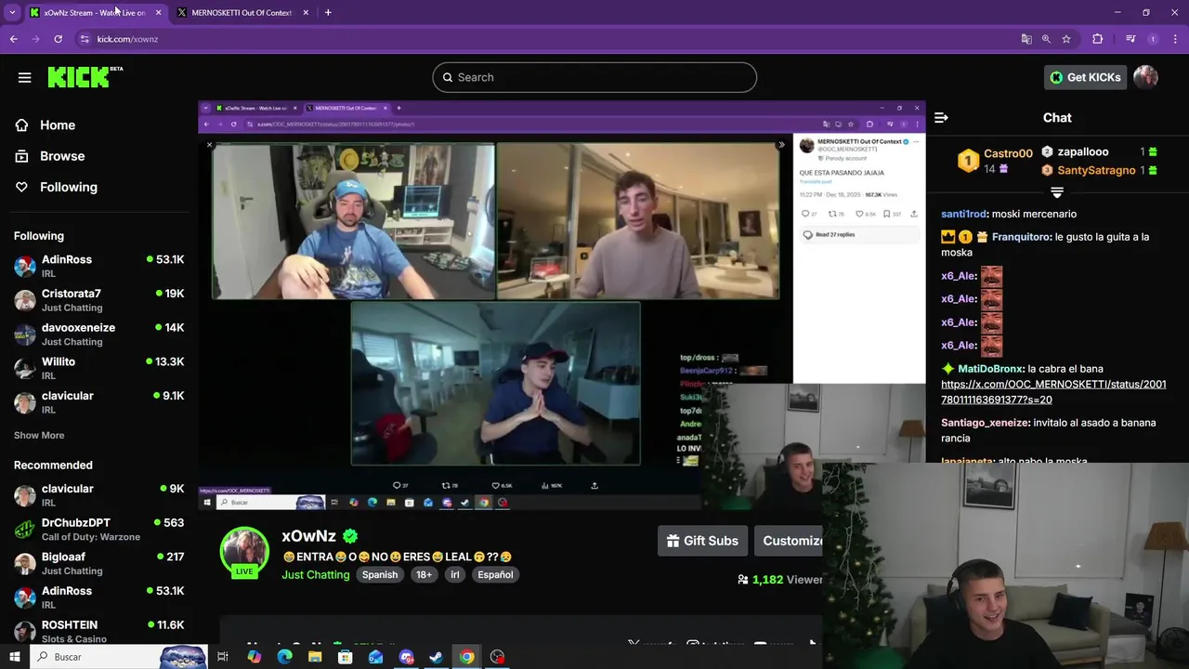Click the Gift Subs button
The height and width of the screenshot is (669, 1189).
703,541
